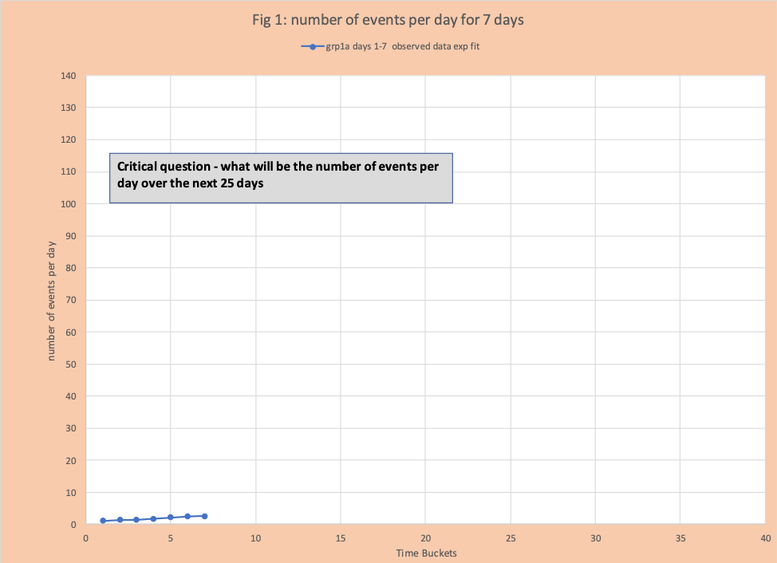Click y-axis label '140'
This screenshot has width=777, height=563.
pyautogui.click(x=69, y=76)
